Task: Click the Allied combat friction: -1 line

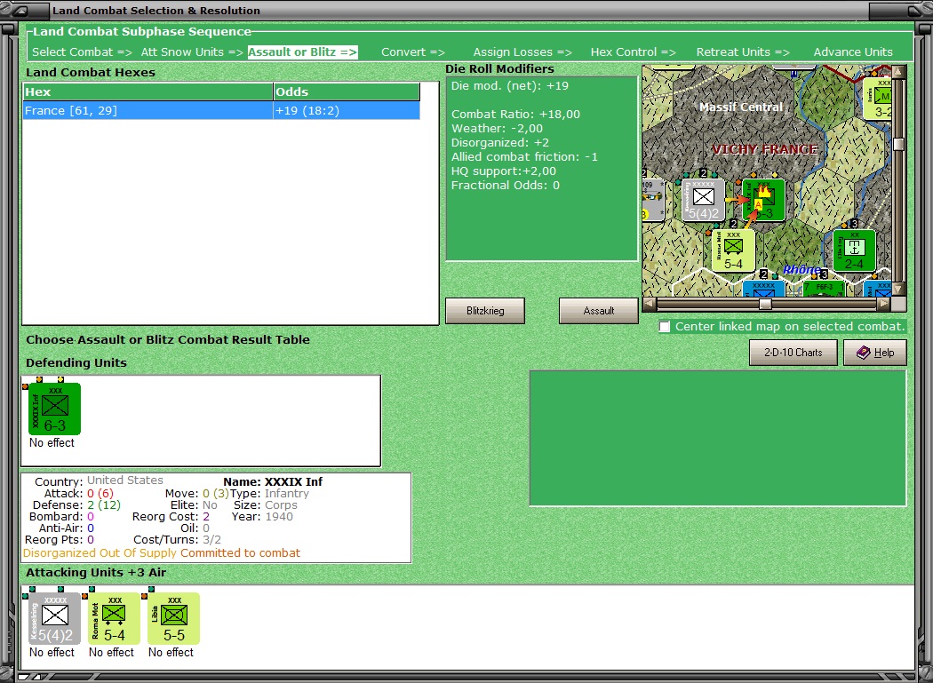Action: click(524, 157)
